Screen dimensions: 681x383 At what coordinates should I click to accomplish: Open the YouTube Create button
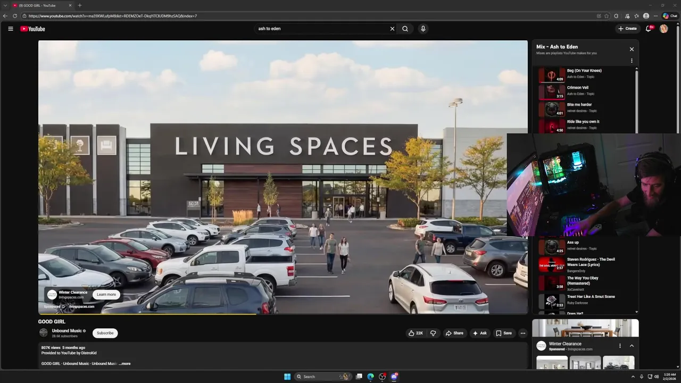[627, 29]
